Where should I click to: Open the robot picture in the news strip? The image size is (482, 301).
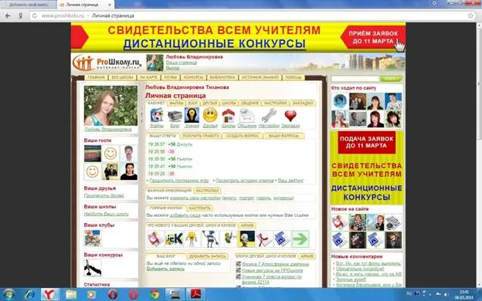coord(210,239)
